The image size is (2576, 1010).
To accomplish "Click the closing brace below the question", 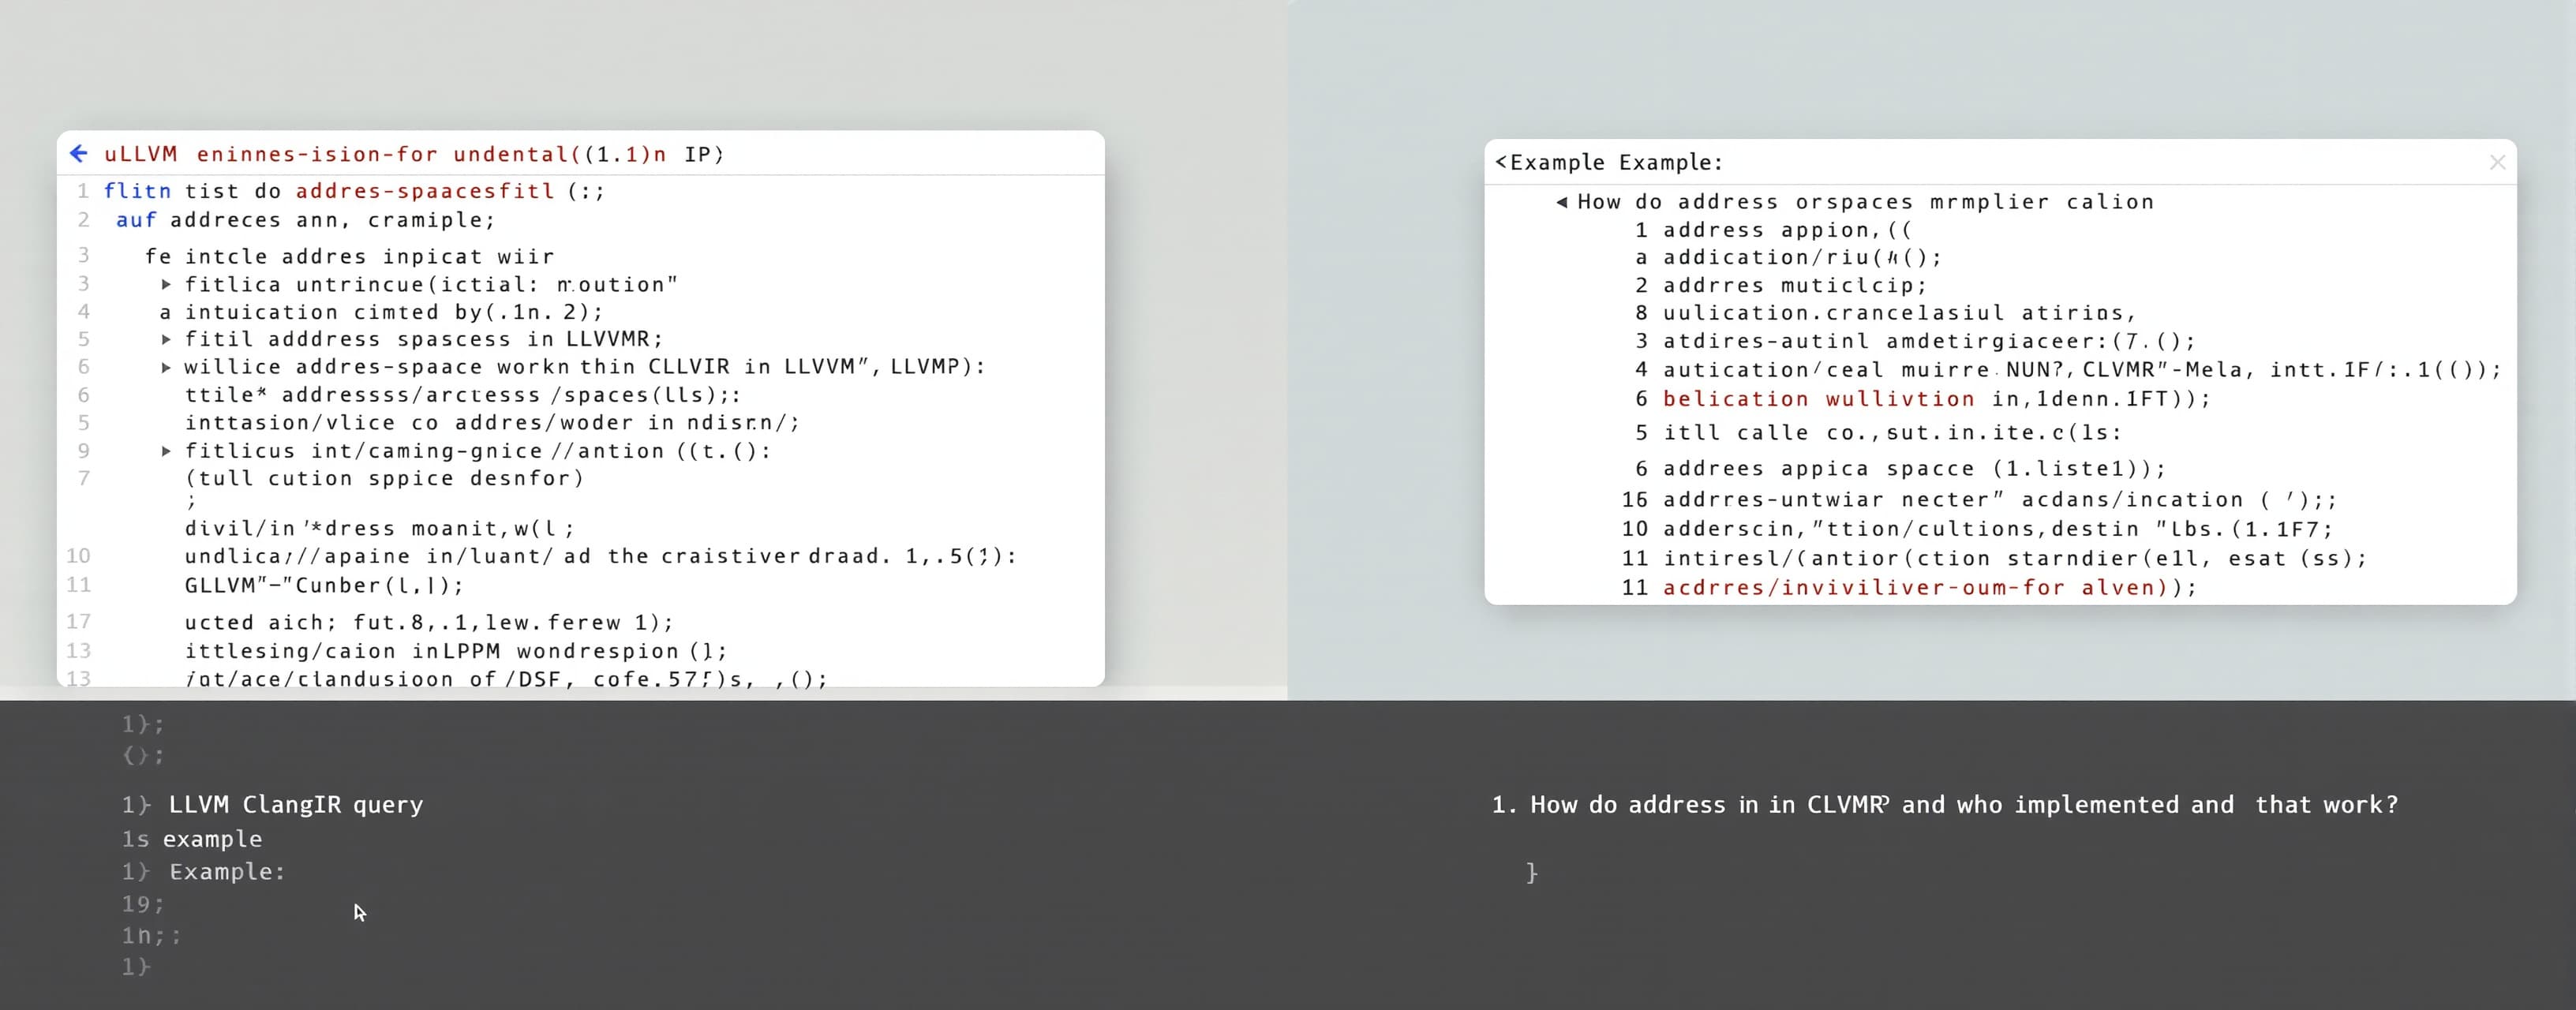I will (x=1531, y=873).
